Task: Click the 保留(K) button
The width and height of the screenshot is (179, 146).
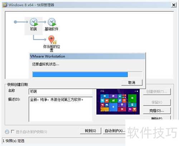Action: (x=157, y=102)
